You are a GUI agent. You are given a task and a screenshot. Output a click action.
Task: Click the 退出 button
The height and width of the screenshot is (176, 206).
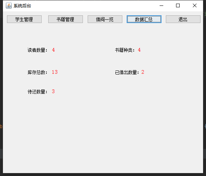coord(183,19)
